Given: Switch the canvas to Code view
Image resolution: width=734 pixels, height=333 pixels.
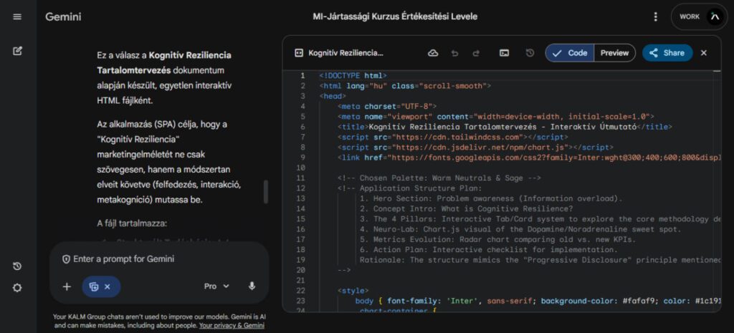Looking at the screenshot, I should coord(570,53).
